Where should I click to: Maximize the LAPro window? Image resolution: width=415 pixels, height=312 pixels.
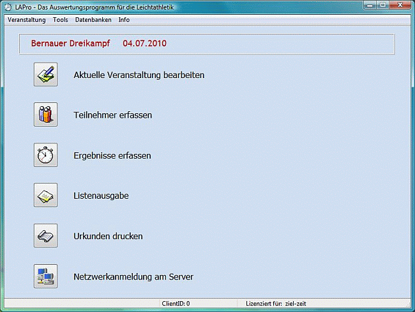(x=382, y=5)
